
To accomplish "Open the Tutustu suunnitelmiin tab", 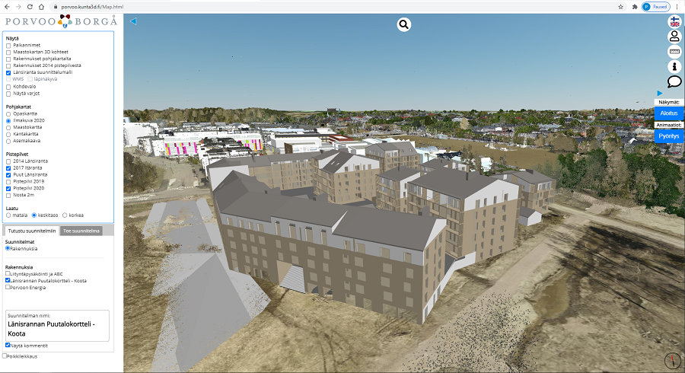I will tap(30, 231).
